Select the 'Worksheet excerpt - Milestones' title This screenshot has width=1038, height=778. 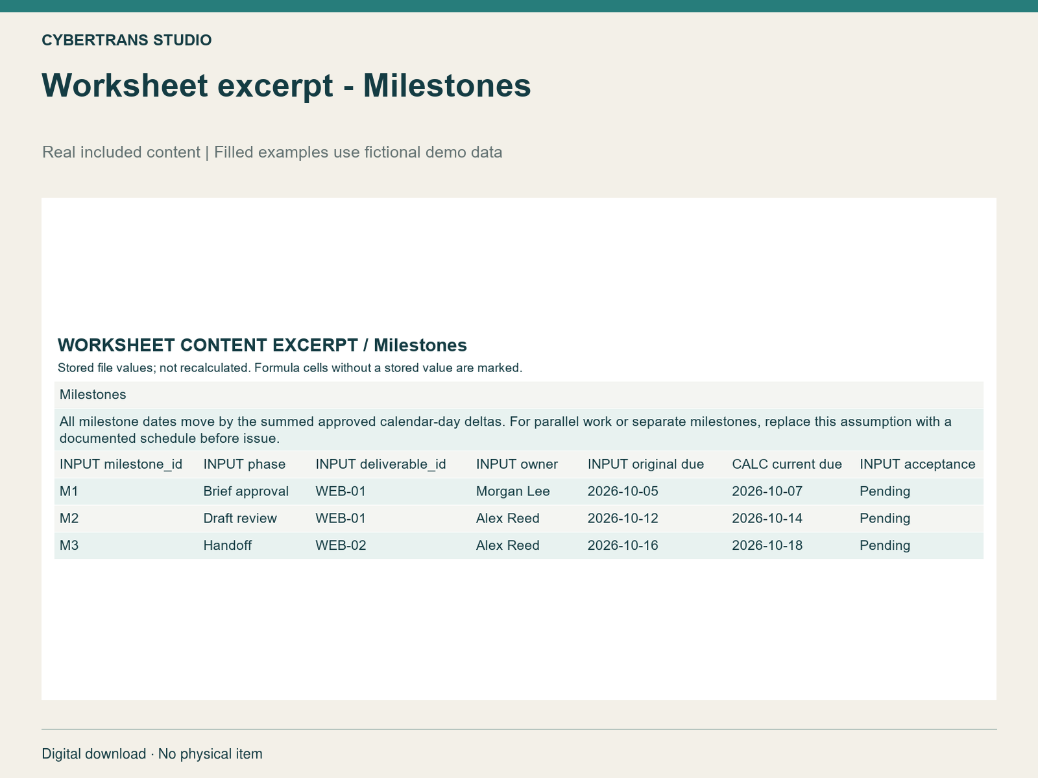pyautogui.click(x=286, y=86)
